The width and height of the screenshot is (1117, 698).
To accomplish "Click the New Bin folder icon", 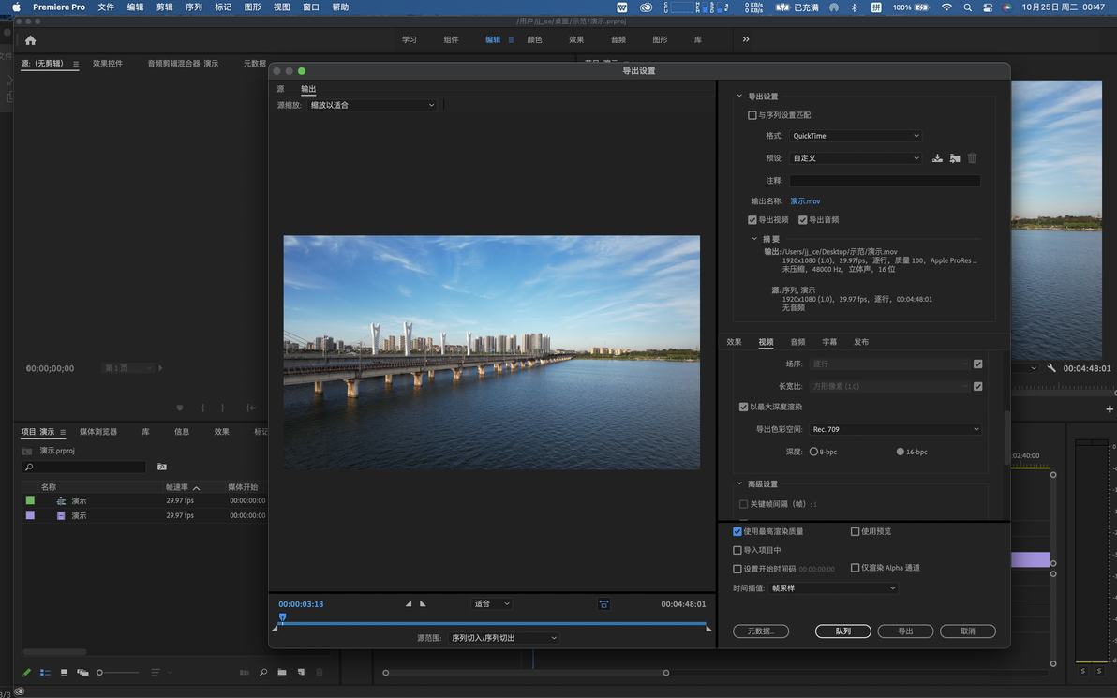I will (281, 672).
